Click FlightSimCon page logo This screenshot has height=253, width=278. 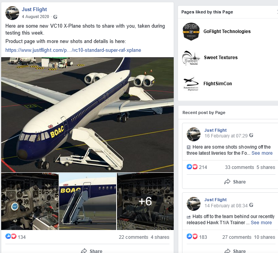tap(191, 84)
